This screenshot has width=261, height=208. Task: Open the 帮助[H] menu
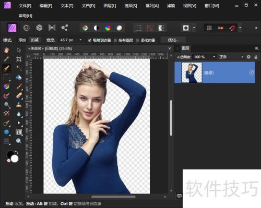tap(26, 16)
